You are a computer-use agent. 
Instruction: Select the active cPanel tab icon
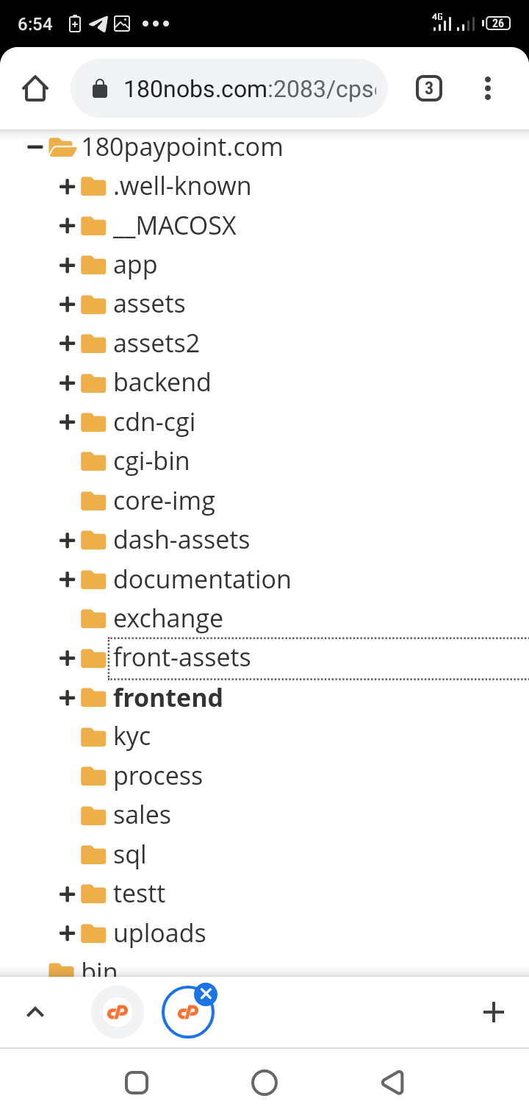pyautogui.click(x=187, y=1014)
